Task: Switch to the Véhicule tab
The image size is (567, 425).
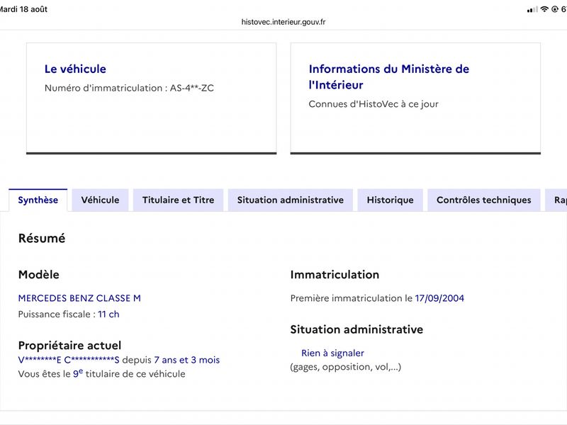Action: pos(100,200)
